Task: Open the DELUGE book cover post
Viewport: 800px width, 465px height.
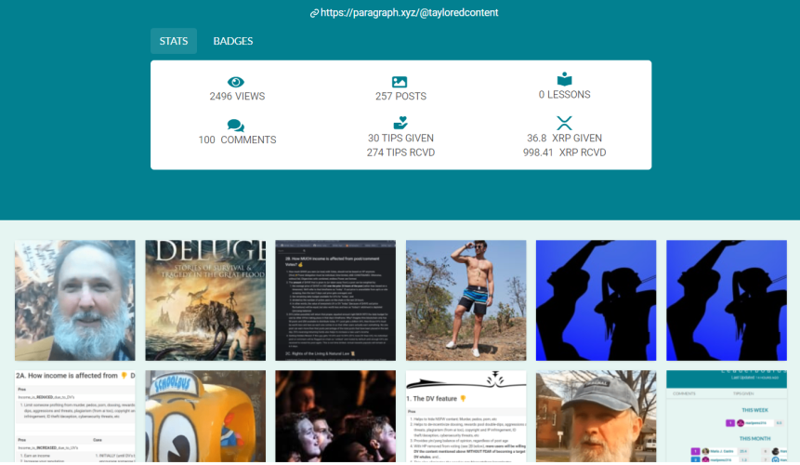Action: 205,300
